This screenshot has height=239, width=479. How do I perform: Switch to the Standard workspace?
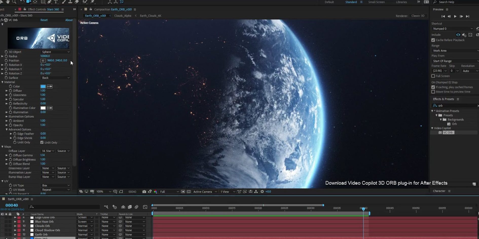pos(351,2)
